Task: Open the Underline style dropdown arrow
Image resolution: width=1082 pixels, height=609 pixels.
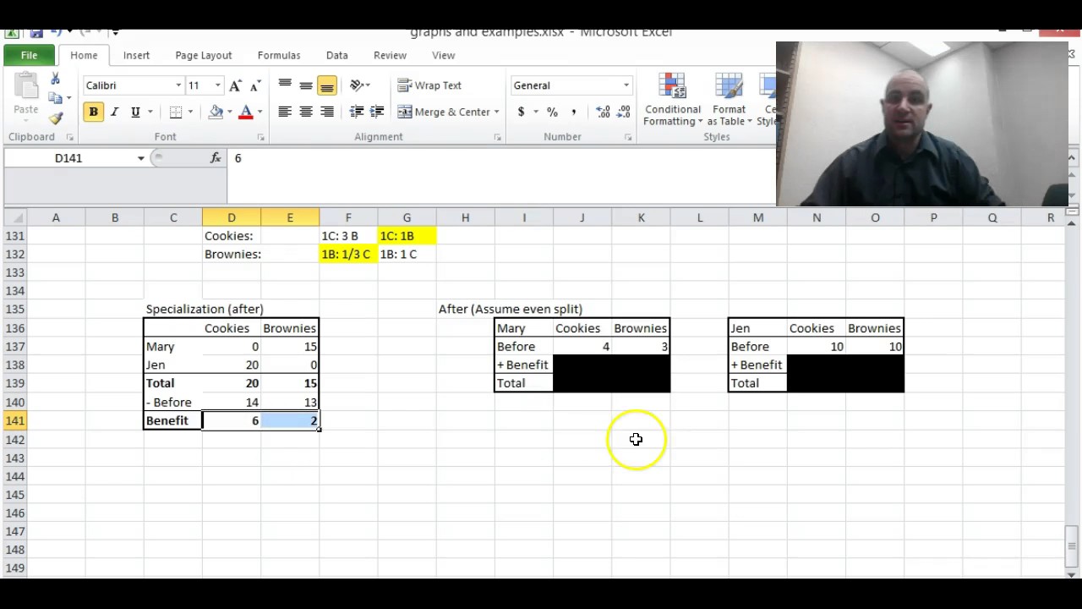Action: 150,112
